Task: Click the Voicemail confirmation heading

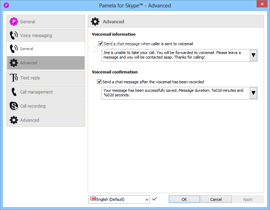Action: coord(115,72)
